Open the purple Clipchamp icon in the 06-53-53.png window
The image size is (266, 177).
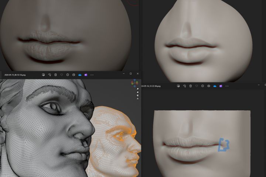(86, 75)
